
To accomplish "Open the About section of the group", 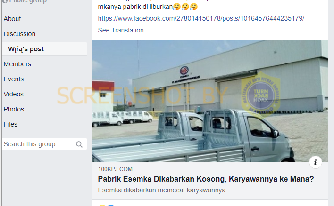I will tap(12, 19).
